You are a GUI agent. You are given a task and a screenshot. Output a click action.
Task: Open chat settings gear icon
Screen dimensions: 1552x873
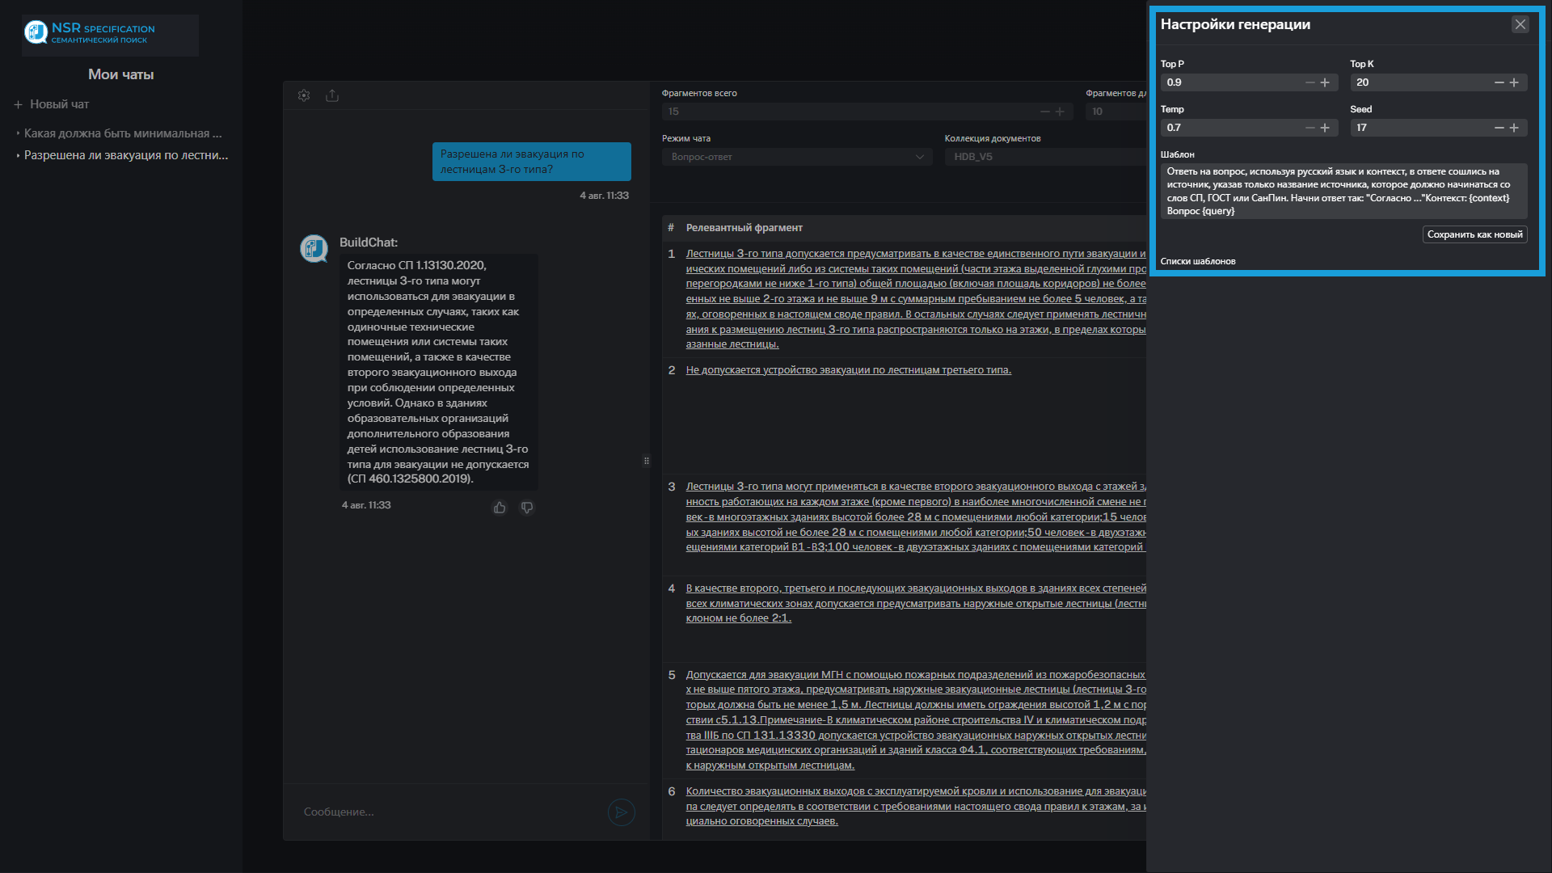coord(304,95)
